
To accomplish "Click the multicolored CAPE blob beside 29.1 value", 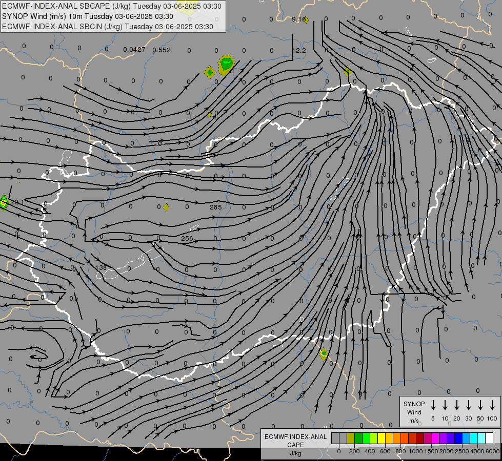I will 4,202.
